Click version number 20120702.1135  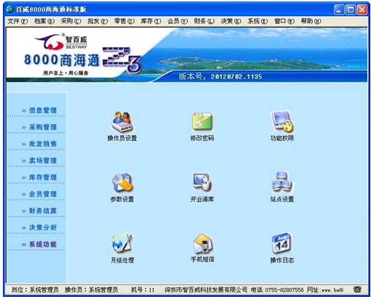click(236, 76)
